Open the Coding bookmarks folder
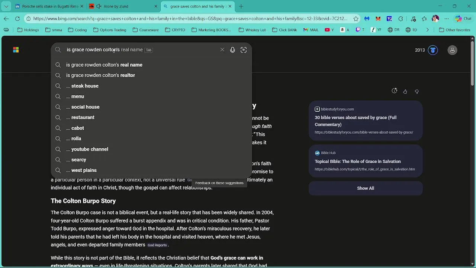This screenshot has width=476, height=268. 77,30
